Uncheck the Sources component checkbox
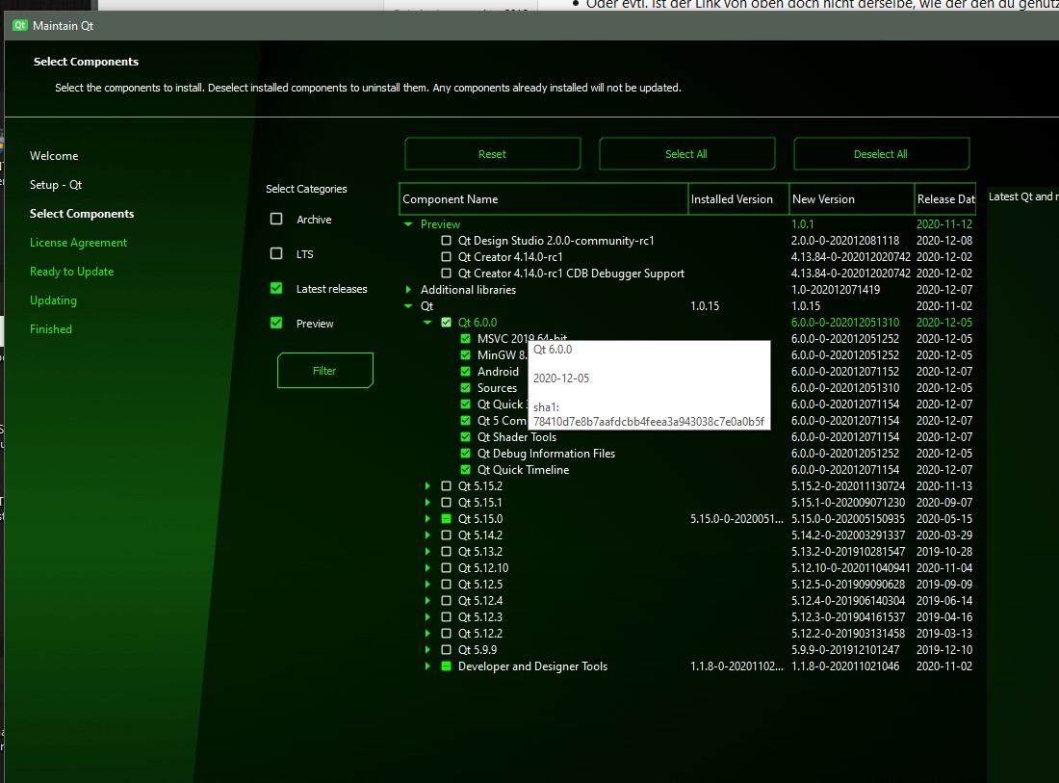This screenshot has width=1059, height=783. click(465, 388)
